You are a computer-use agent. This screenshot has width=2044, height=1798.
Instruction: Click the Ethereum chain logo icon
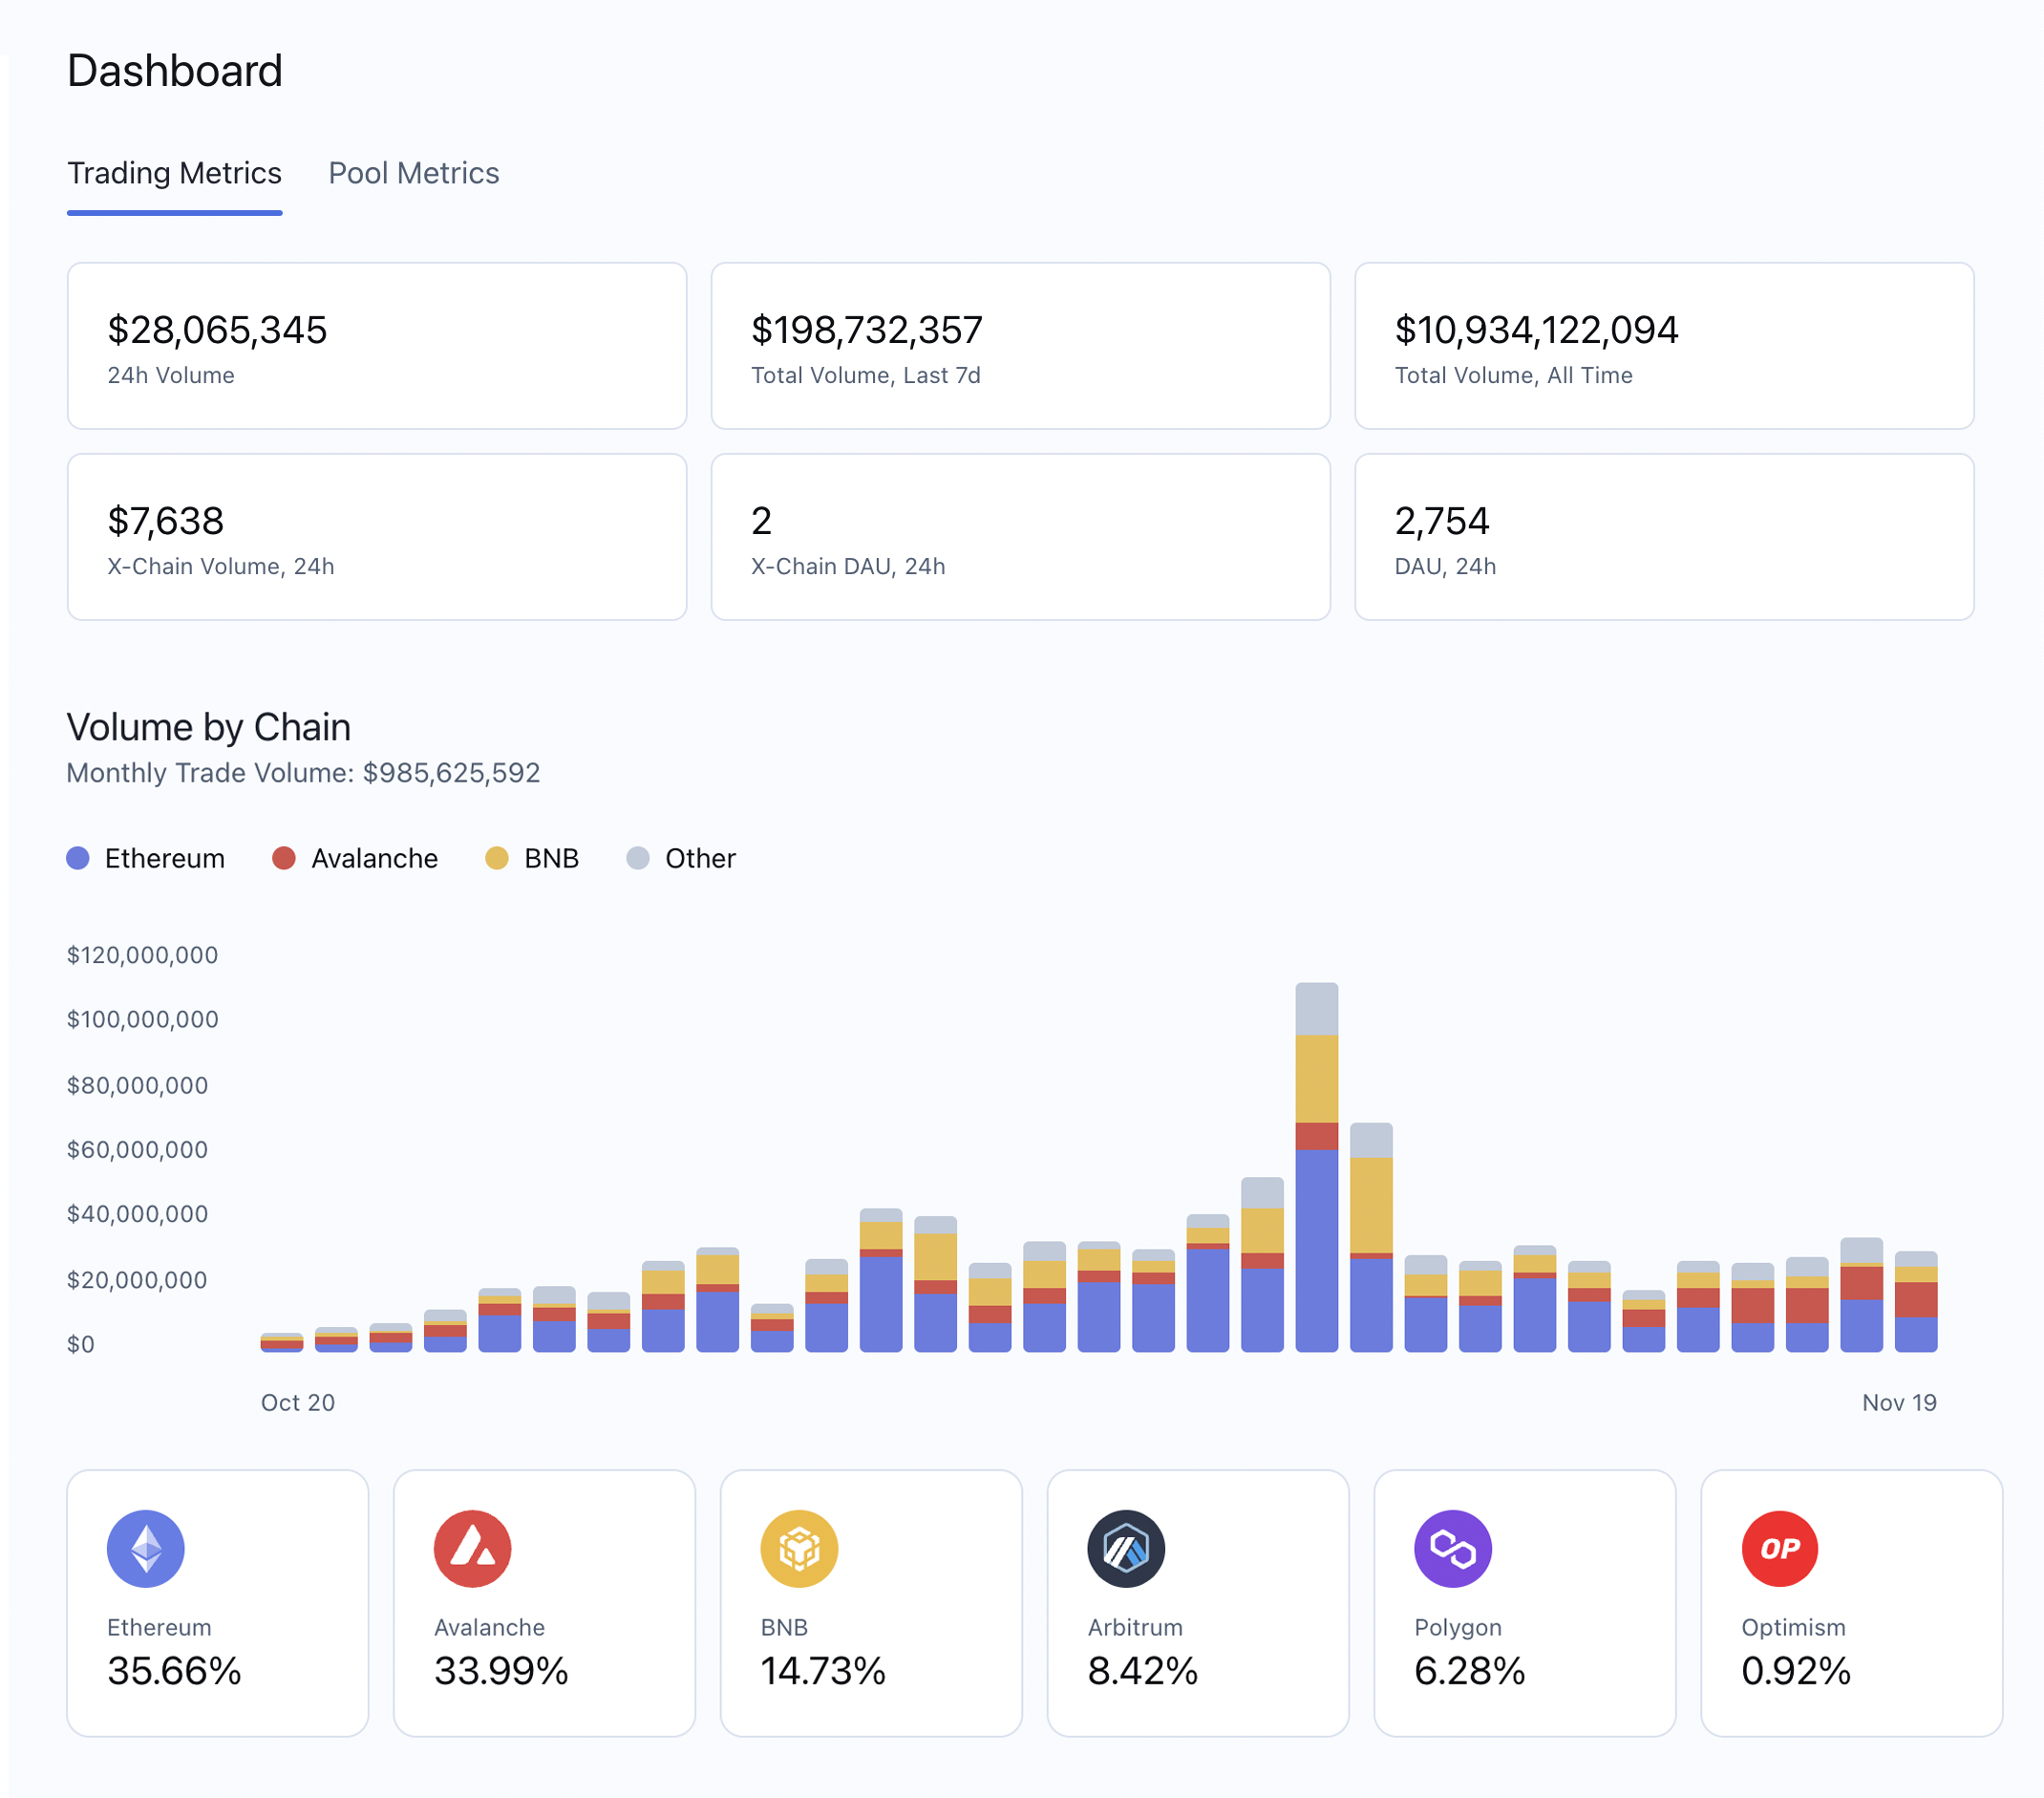pyautogui.click(x=146, y=1548)
